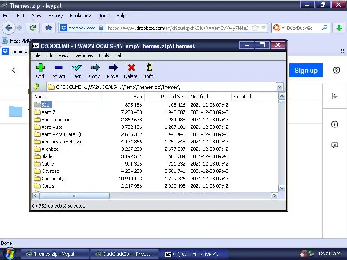Screen dimensions: 347x260
Task: Choose search engine via DuckDuckGo dropdown
Action: 278,28
